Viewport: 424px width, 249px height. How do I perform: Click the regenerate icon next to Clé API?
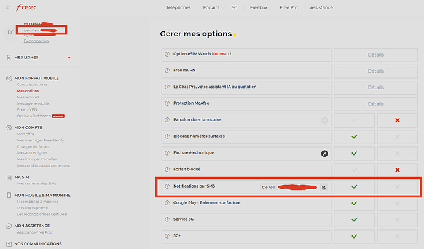click(x=324, y=187)
